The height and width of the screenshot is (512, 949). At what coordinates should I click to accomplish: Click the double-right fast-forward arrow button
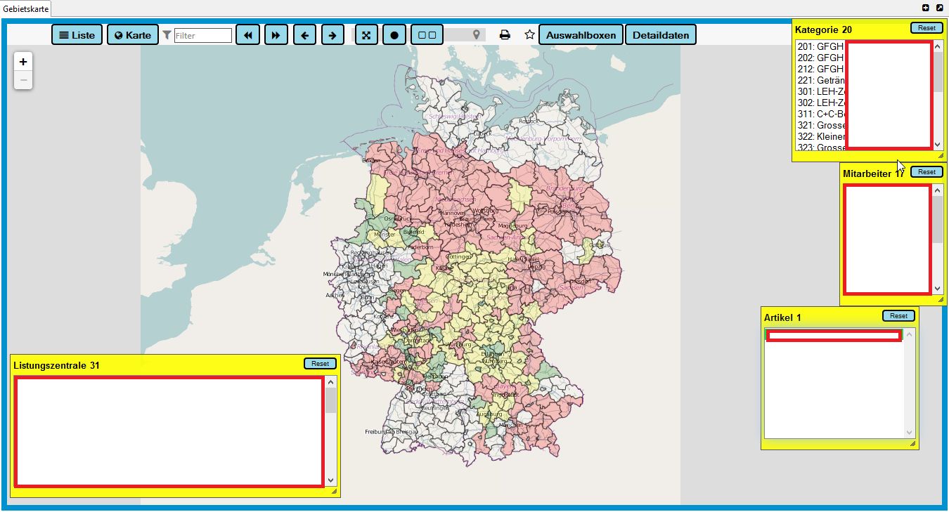click(x=276, y=35)
